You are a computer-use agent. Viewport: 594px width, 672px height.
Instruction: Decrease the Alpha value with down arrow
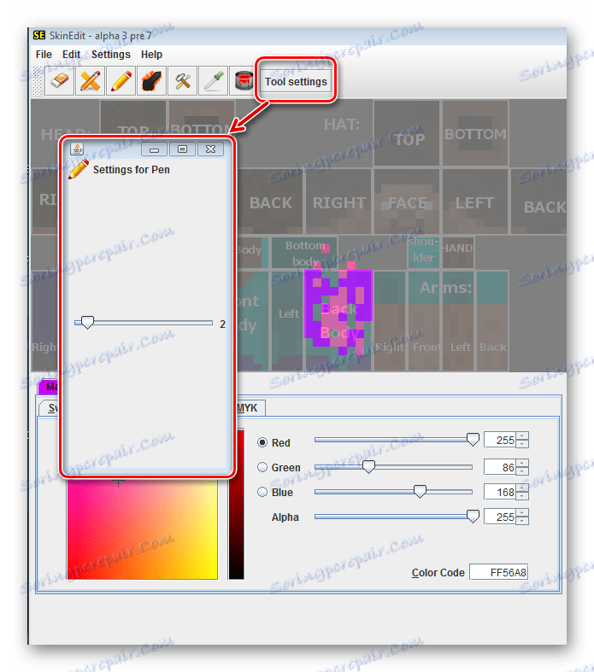coord(522,520)
